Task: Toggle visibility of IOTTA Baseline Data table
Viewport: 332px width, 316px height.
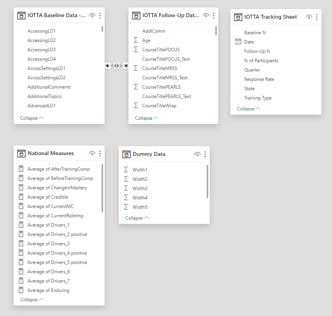Action: point(92,16)
